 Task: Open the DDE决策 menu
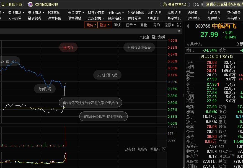tap(54, 12)
